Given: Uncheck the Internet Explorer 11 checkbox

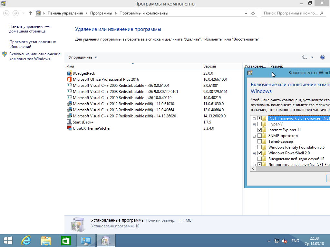Looking at the screenshot, I should [x=259, y=130].
